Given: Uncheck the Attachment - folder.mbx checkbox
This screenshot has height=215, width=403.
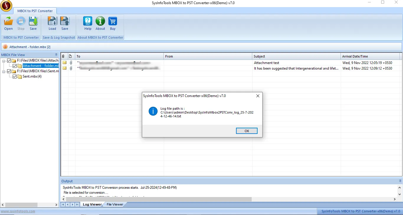Looking at the screenshot, I should pos(14,66).
